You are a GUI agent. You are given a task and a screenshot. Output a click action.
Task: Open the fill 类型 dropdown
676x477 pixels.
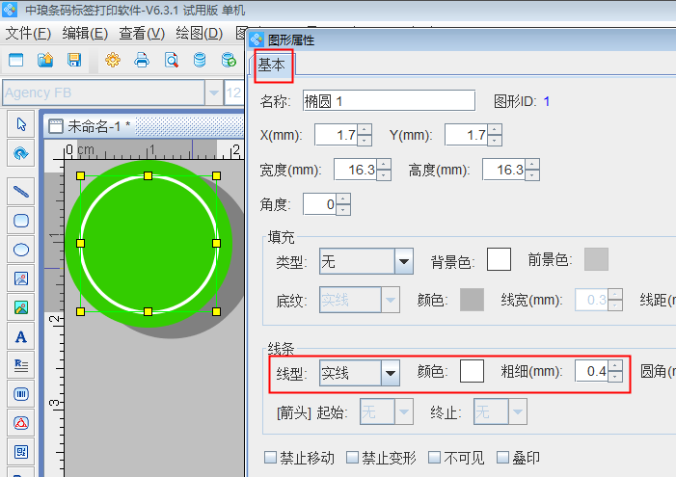pos(403,261)
